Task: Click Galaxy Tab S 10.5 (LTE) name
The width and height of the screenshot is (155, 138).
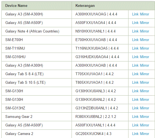Action: [x=25, y=83]
